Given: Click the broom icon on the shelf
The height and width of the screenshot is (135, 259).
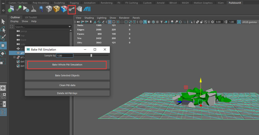Looking at the screenshot, I should click(34, 10).
